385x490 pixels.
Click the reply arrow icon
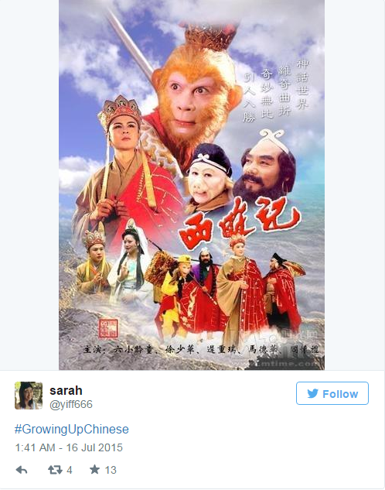pyautogui.click(x=22, y=470)
